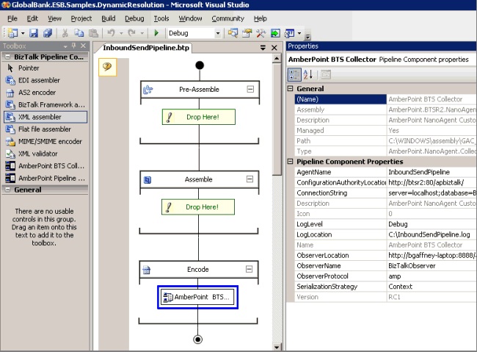The height and width of the screenshot is (352, 477).
Task: Open the Project menu
Action: click(81, 18)
